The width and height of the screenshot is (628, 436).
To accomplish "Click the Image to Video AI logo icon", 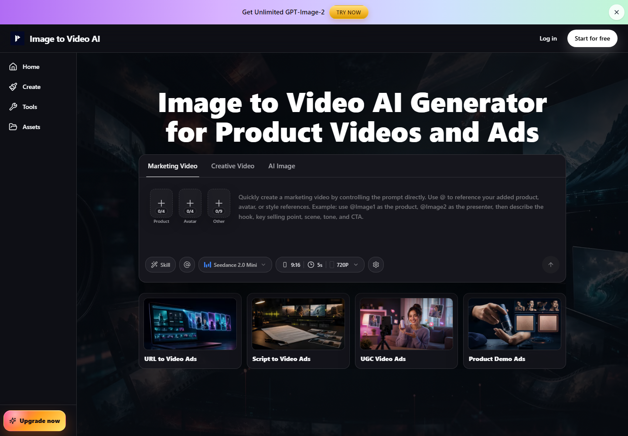I will [x=17, y=38].
